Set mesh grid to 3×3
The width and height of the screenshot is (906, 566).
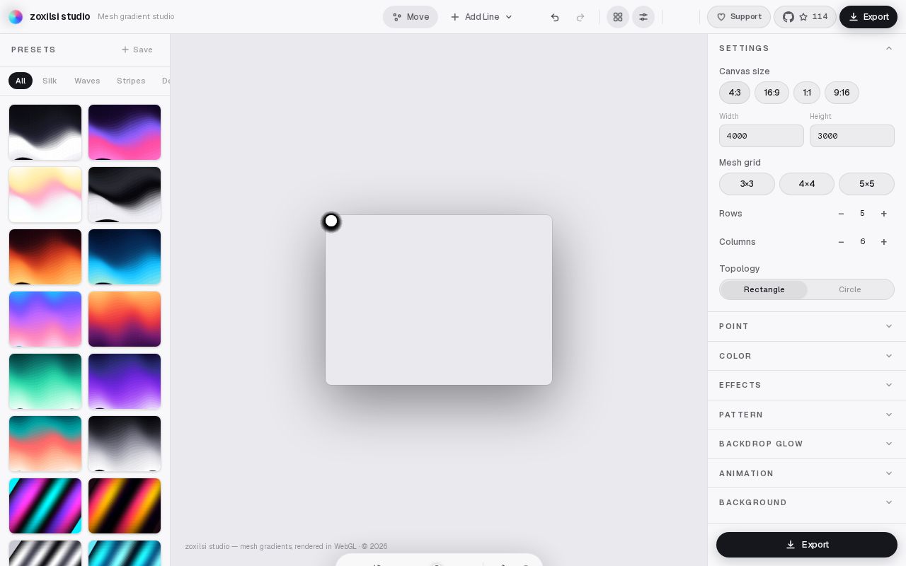[747, 184]
